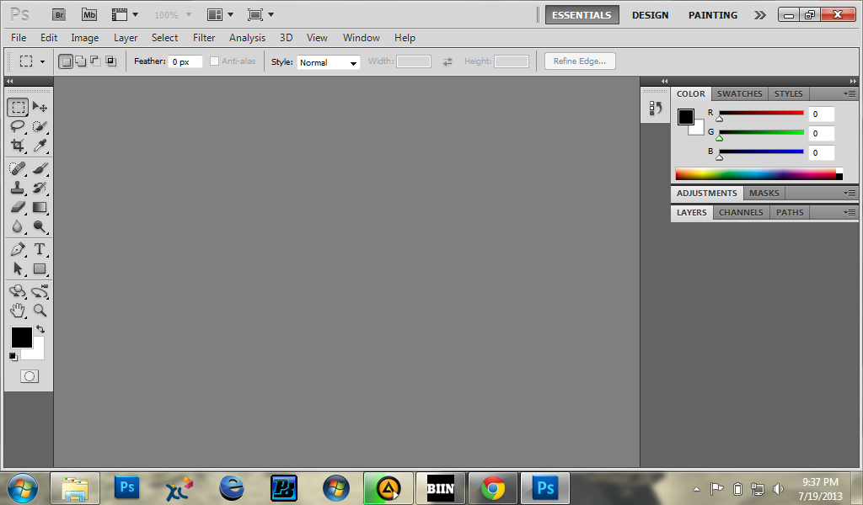Screen dimensions: 863x505
Task: Select the Move tool
Action: (40, 107)
